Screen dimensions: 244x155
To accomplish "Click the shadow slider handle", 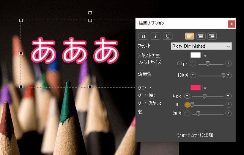I will click(x=198, y=113).
